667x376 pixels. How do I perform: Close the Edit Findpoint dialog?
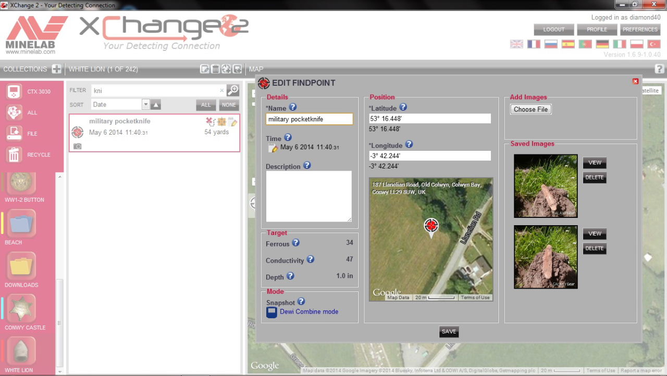pos(635,81)
